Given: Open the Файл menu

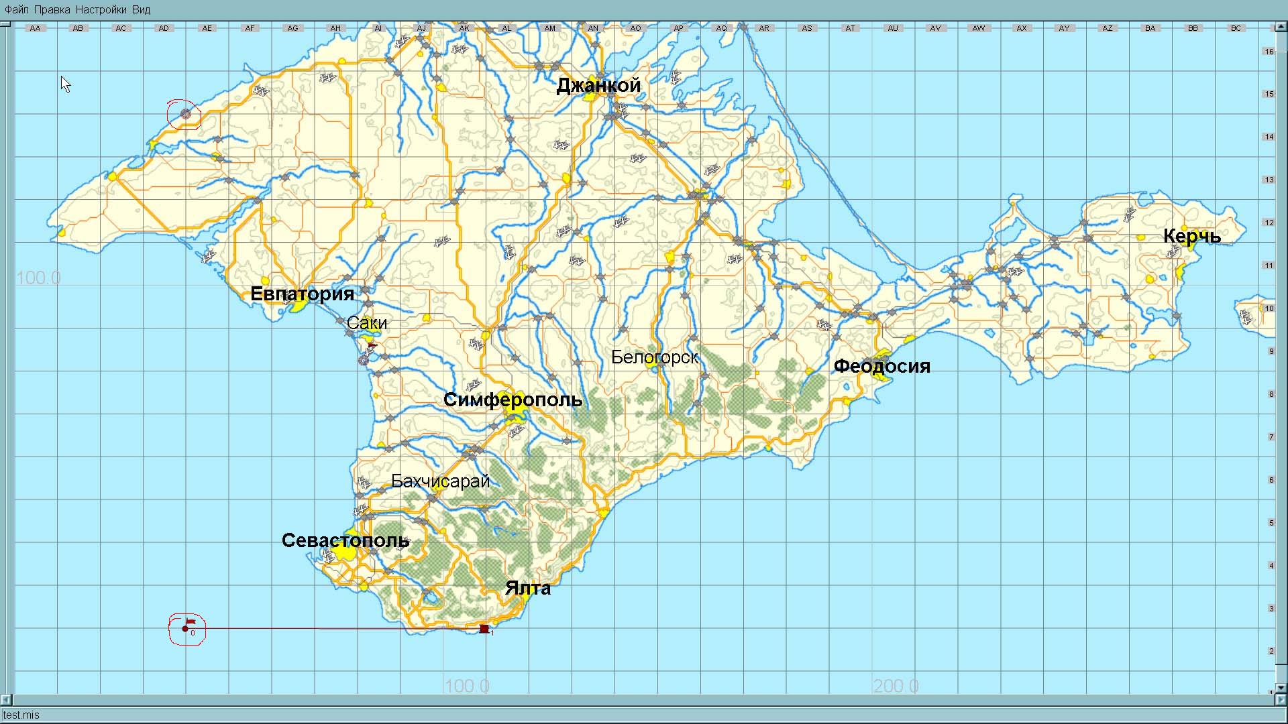Looking at the screenshot, I should tap(17, 9).
